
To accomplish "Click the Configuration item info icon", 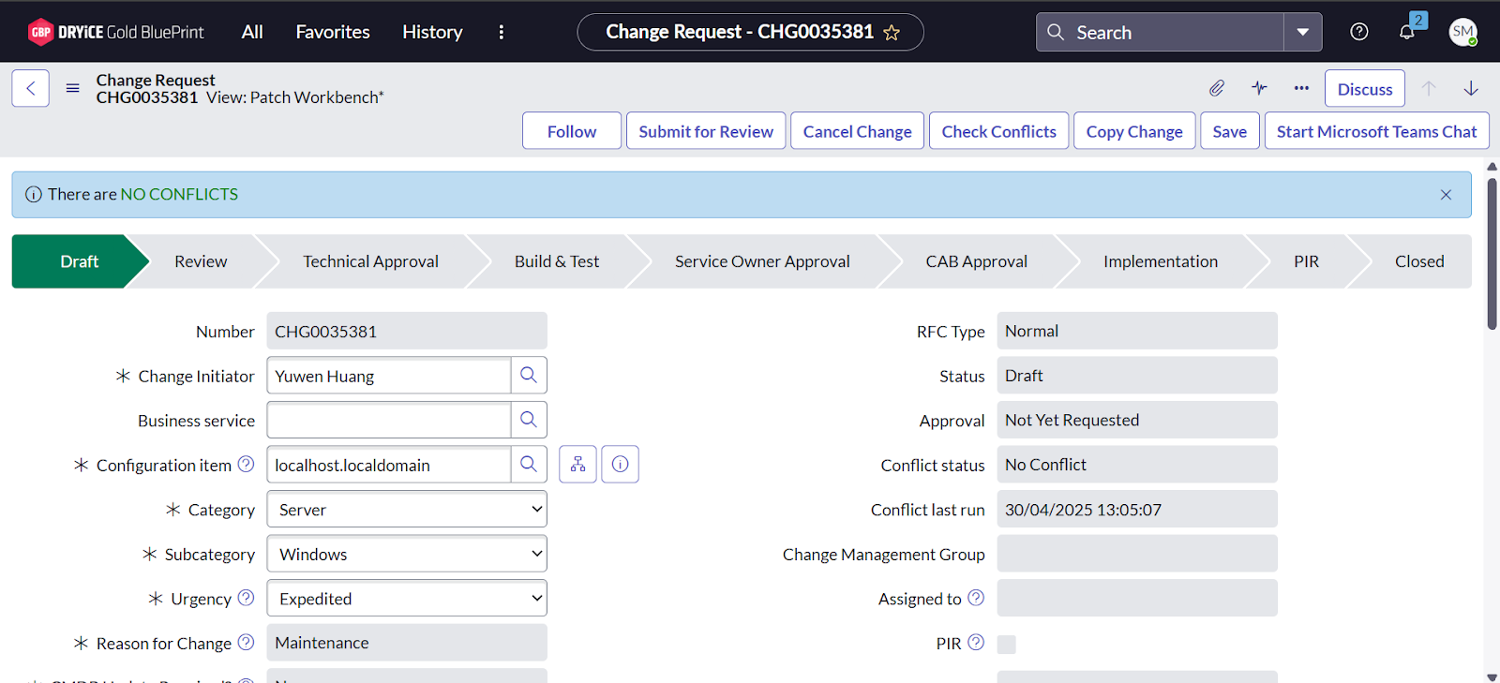I will point(620,465).
